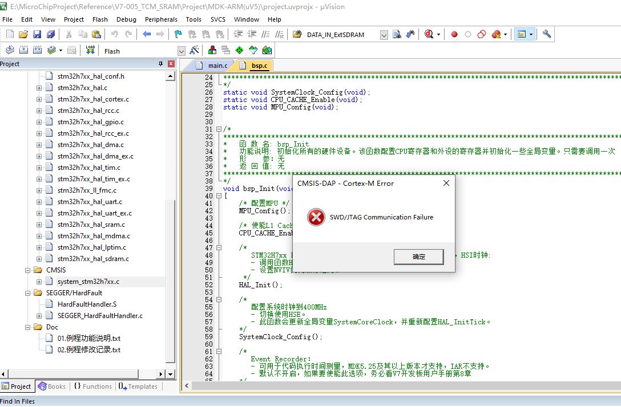Collapse the SEGGER/HardFault folder
This screenshot has height=407, width=621.
(28, 293)
